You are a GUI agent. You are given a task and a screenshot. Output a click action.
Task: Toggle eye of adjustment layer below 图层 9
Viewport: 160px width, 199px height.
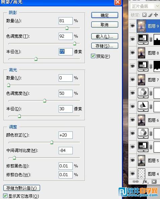132,39
